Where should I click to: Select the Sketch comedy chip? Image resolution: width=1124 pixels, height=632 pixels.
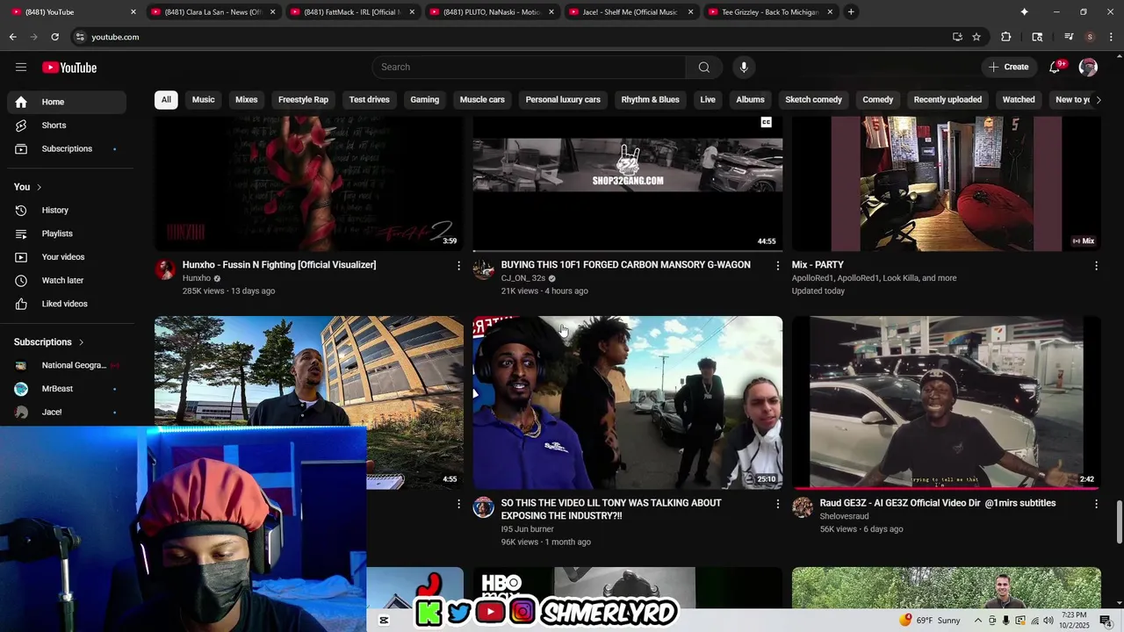813,100
